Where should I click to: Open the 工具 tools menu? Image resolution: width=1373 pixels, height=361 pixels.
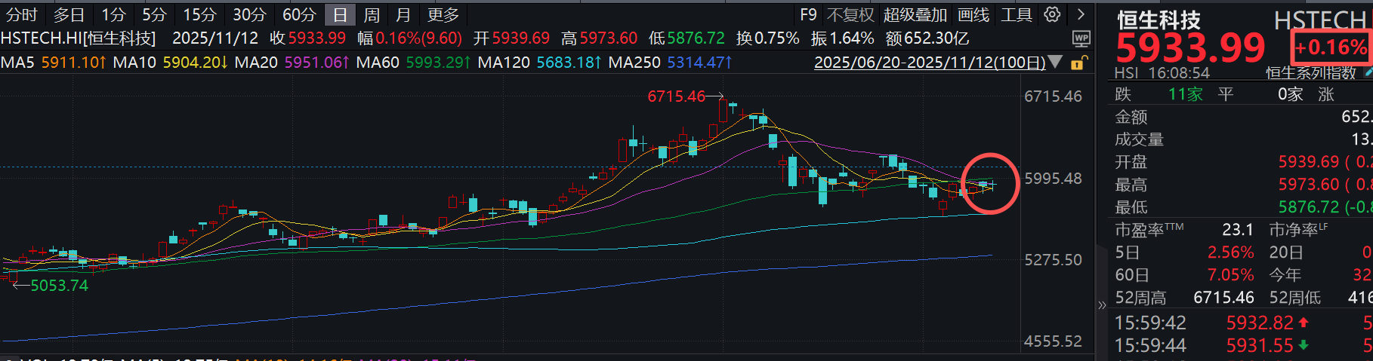(x=1017, y=15)
